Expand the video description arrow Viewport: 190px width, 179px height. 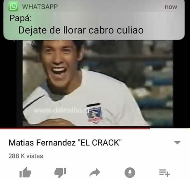[177, 143]
